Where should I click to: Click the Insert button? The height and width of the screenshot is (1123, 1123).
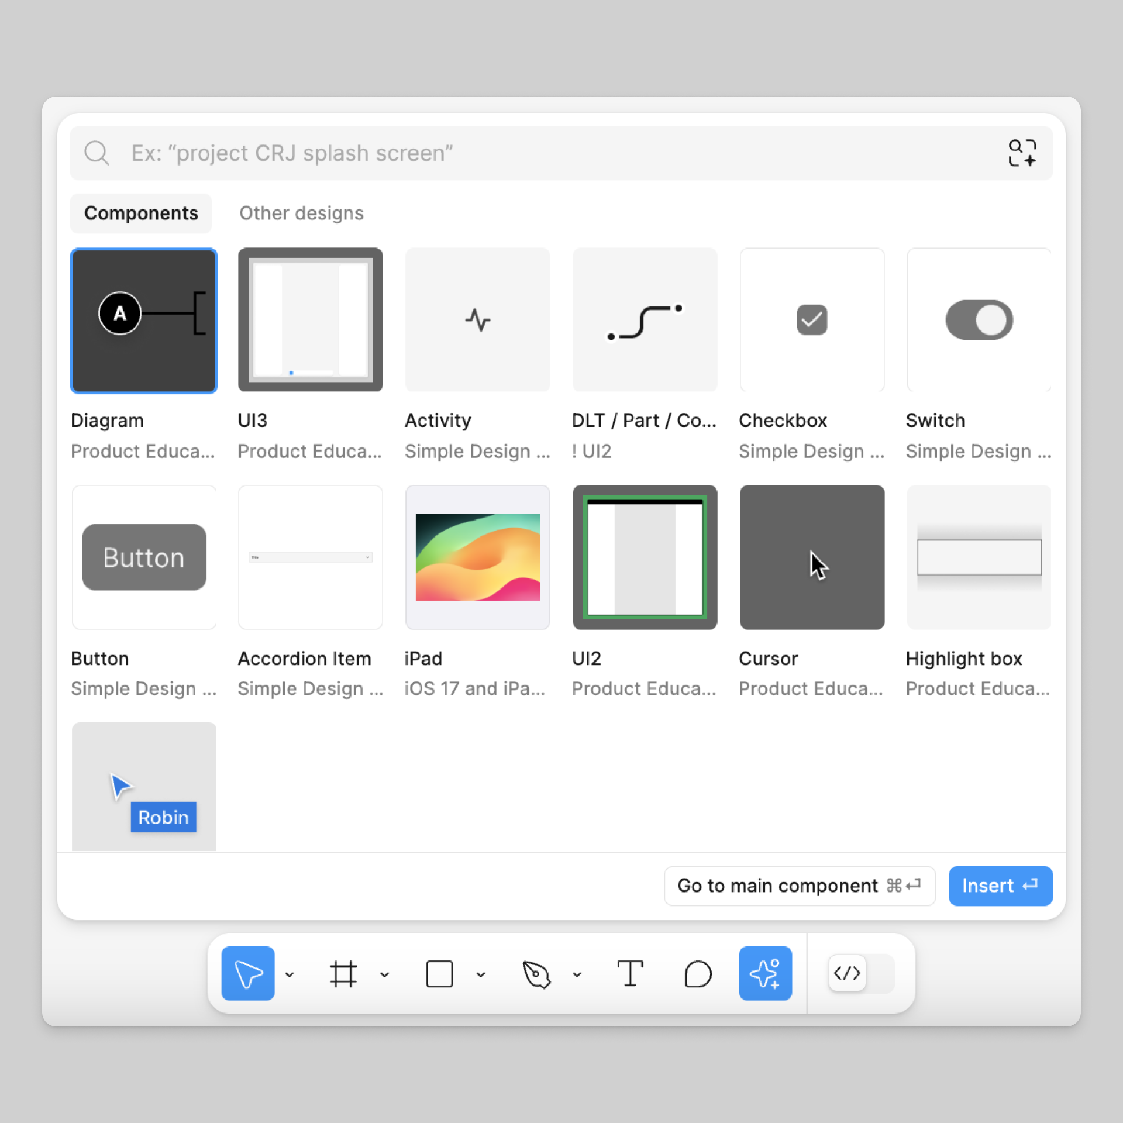tap(1000, 886)
